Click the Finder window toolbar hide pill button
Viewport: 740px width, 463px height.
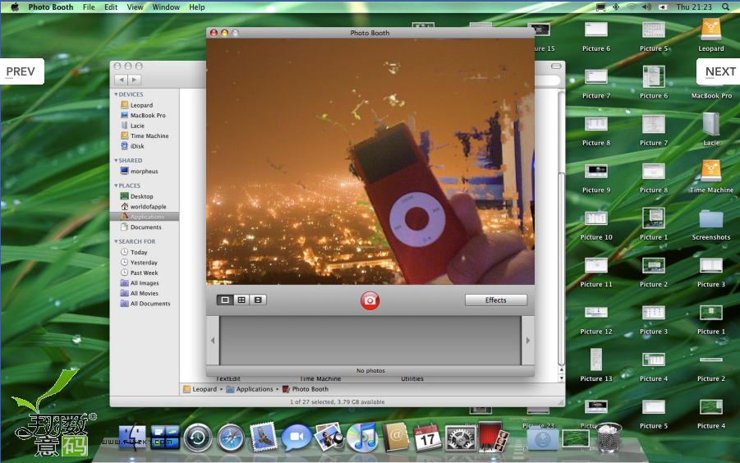pyautogui.click(x=556, y=66)
